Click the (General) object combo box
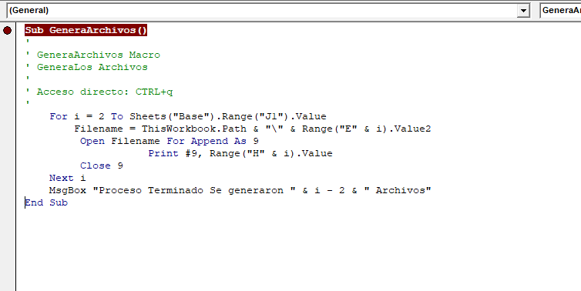This screenshot has height=291, width=581. tap(267, 10)
